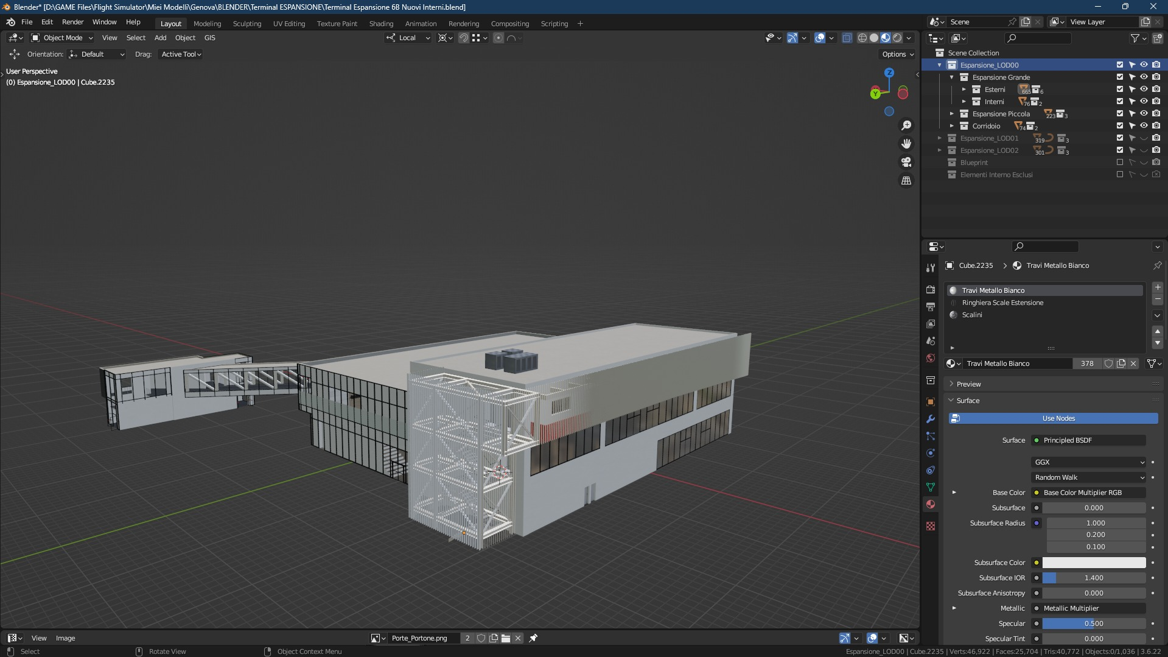Open the Render properties tab
The image size is (1168, 657).
pos(930,290)
